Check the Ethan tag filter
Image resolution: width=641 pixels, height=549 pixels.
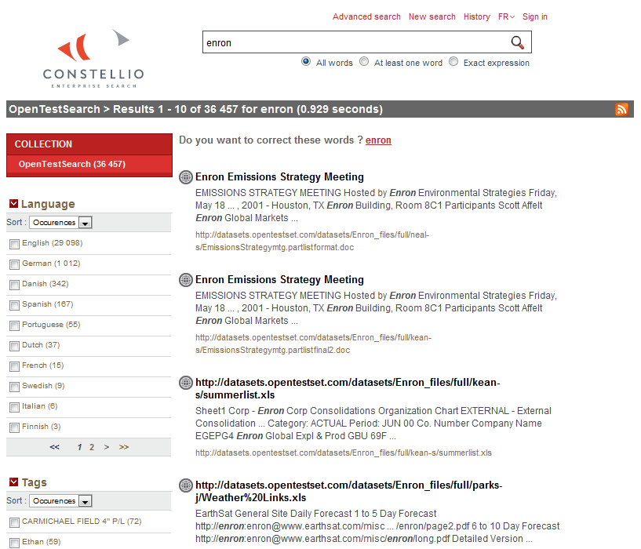tap(15, 543)
